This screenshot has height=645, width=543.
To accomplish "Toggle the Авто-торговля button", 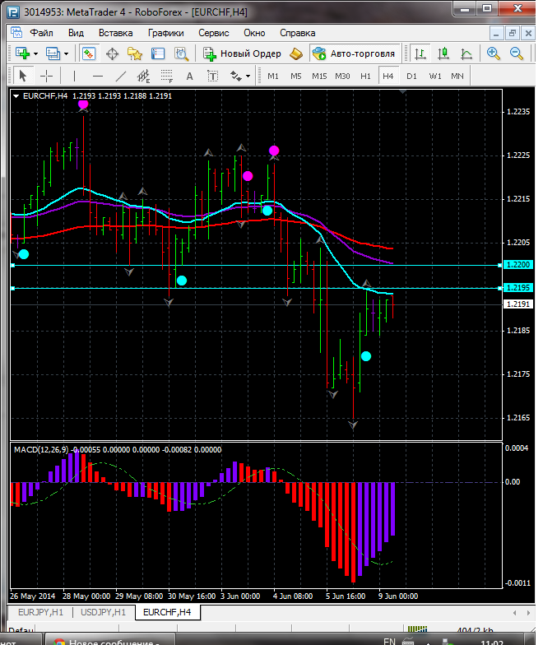I will pos(354,53).
